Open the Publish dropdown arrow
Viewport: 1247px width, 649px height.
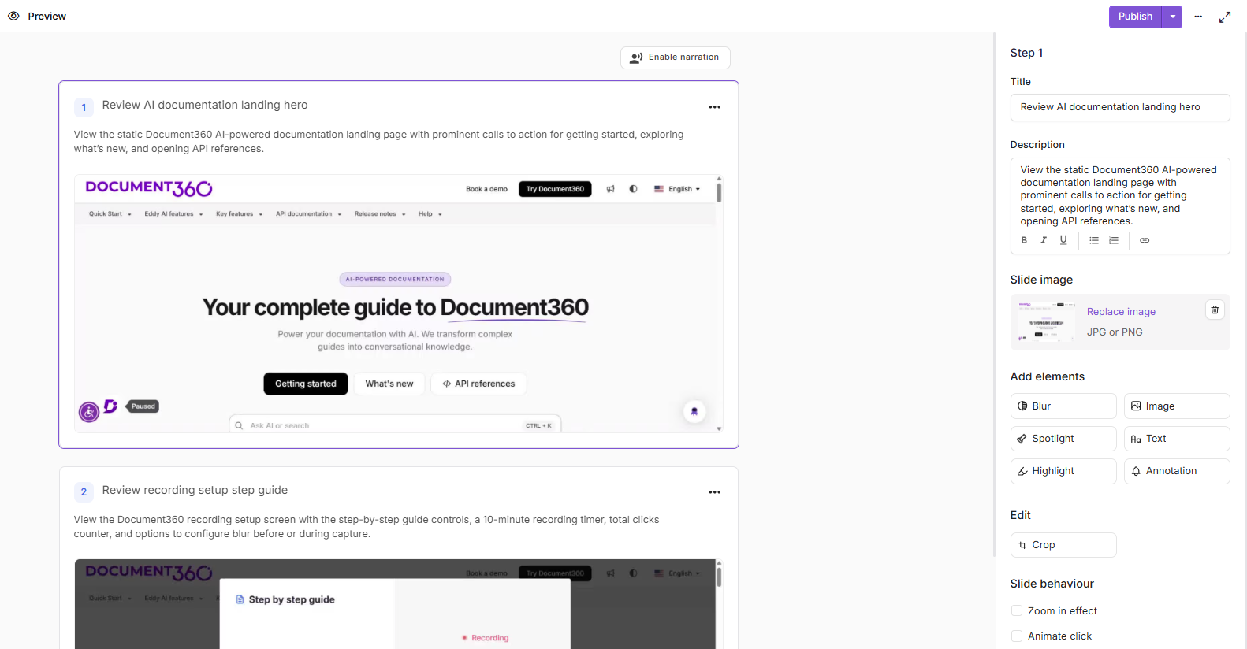pos(1172,17)
